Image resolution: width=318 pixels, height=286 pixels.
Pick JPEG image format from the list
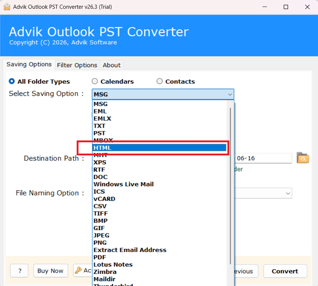(x=160, y=235)
